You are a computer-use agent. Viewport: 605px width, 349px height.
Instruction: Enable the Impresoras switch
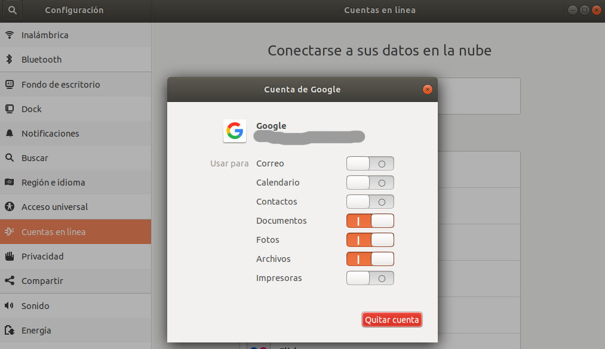370,278
